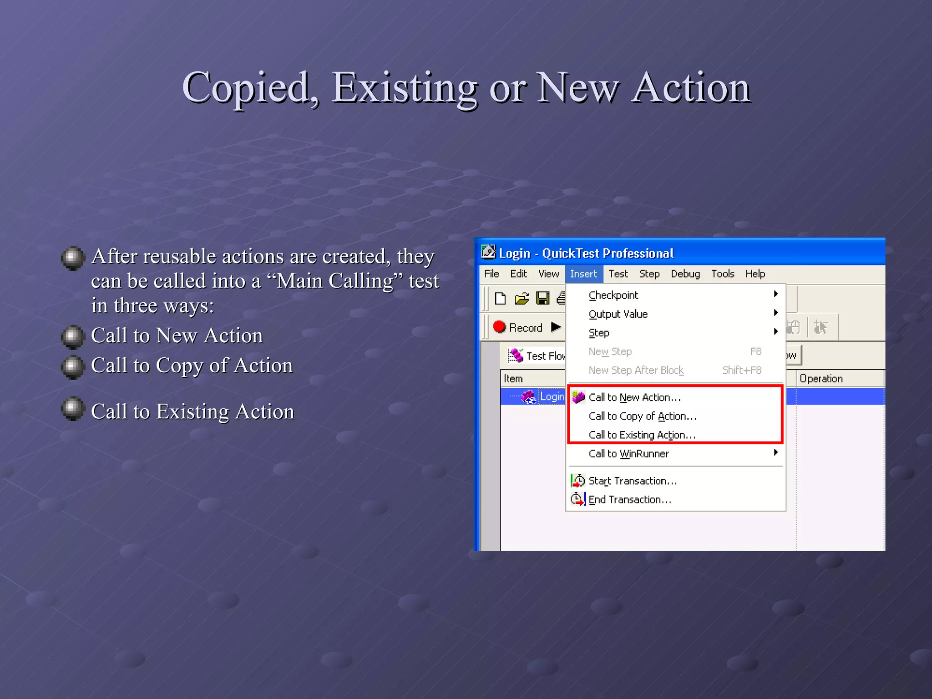Click the End Transaction clock icon

[578, 499]
